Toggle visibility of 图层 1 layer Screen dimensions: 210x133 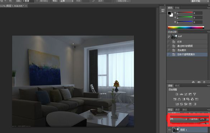pyautogui.click(x=169, y=130)
